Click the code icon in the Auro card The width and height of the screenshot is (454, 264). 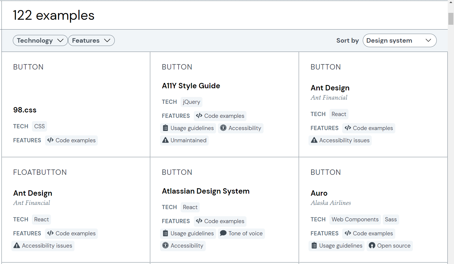click(x=348, y=233)
